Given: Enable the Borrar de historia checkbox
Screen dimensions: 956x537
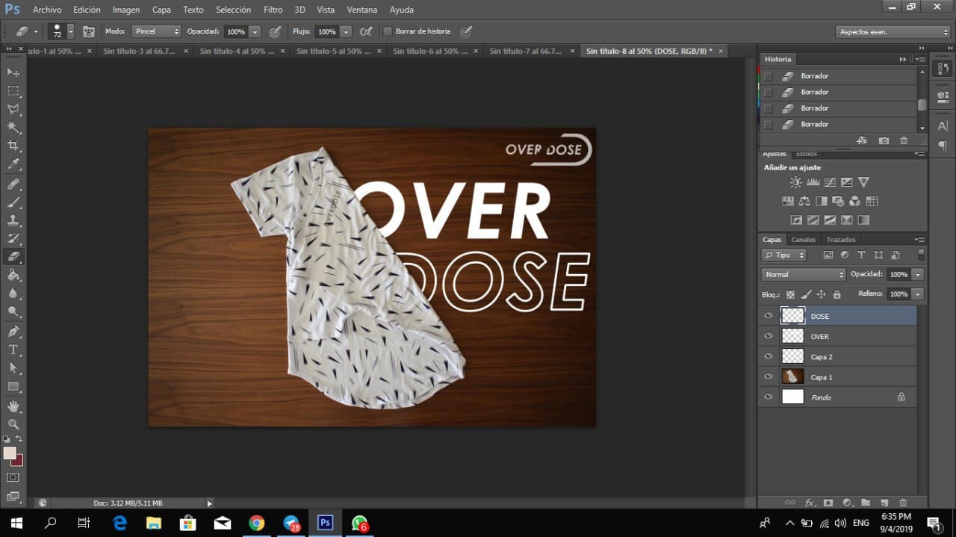Looking at the screenshot, I should (388, 31).
